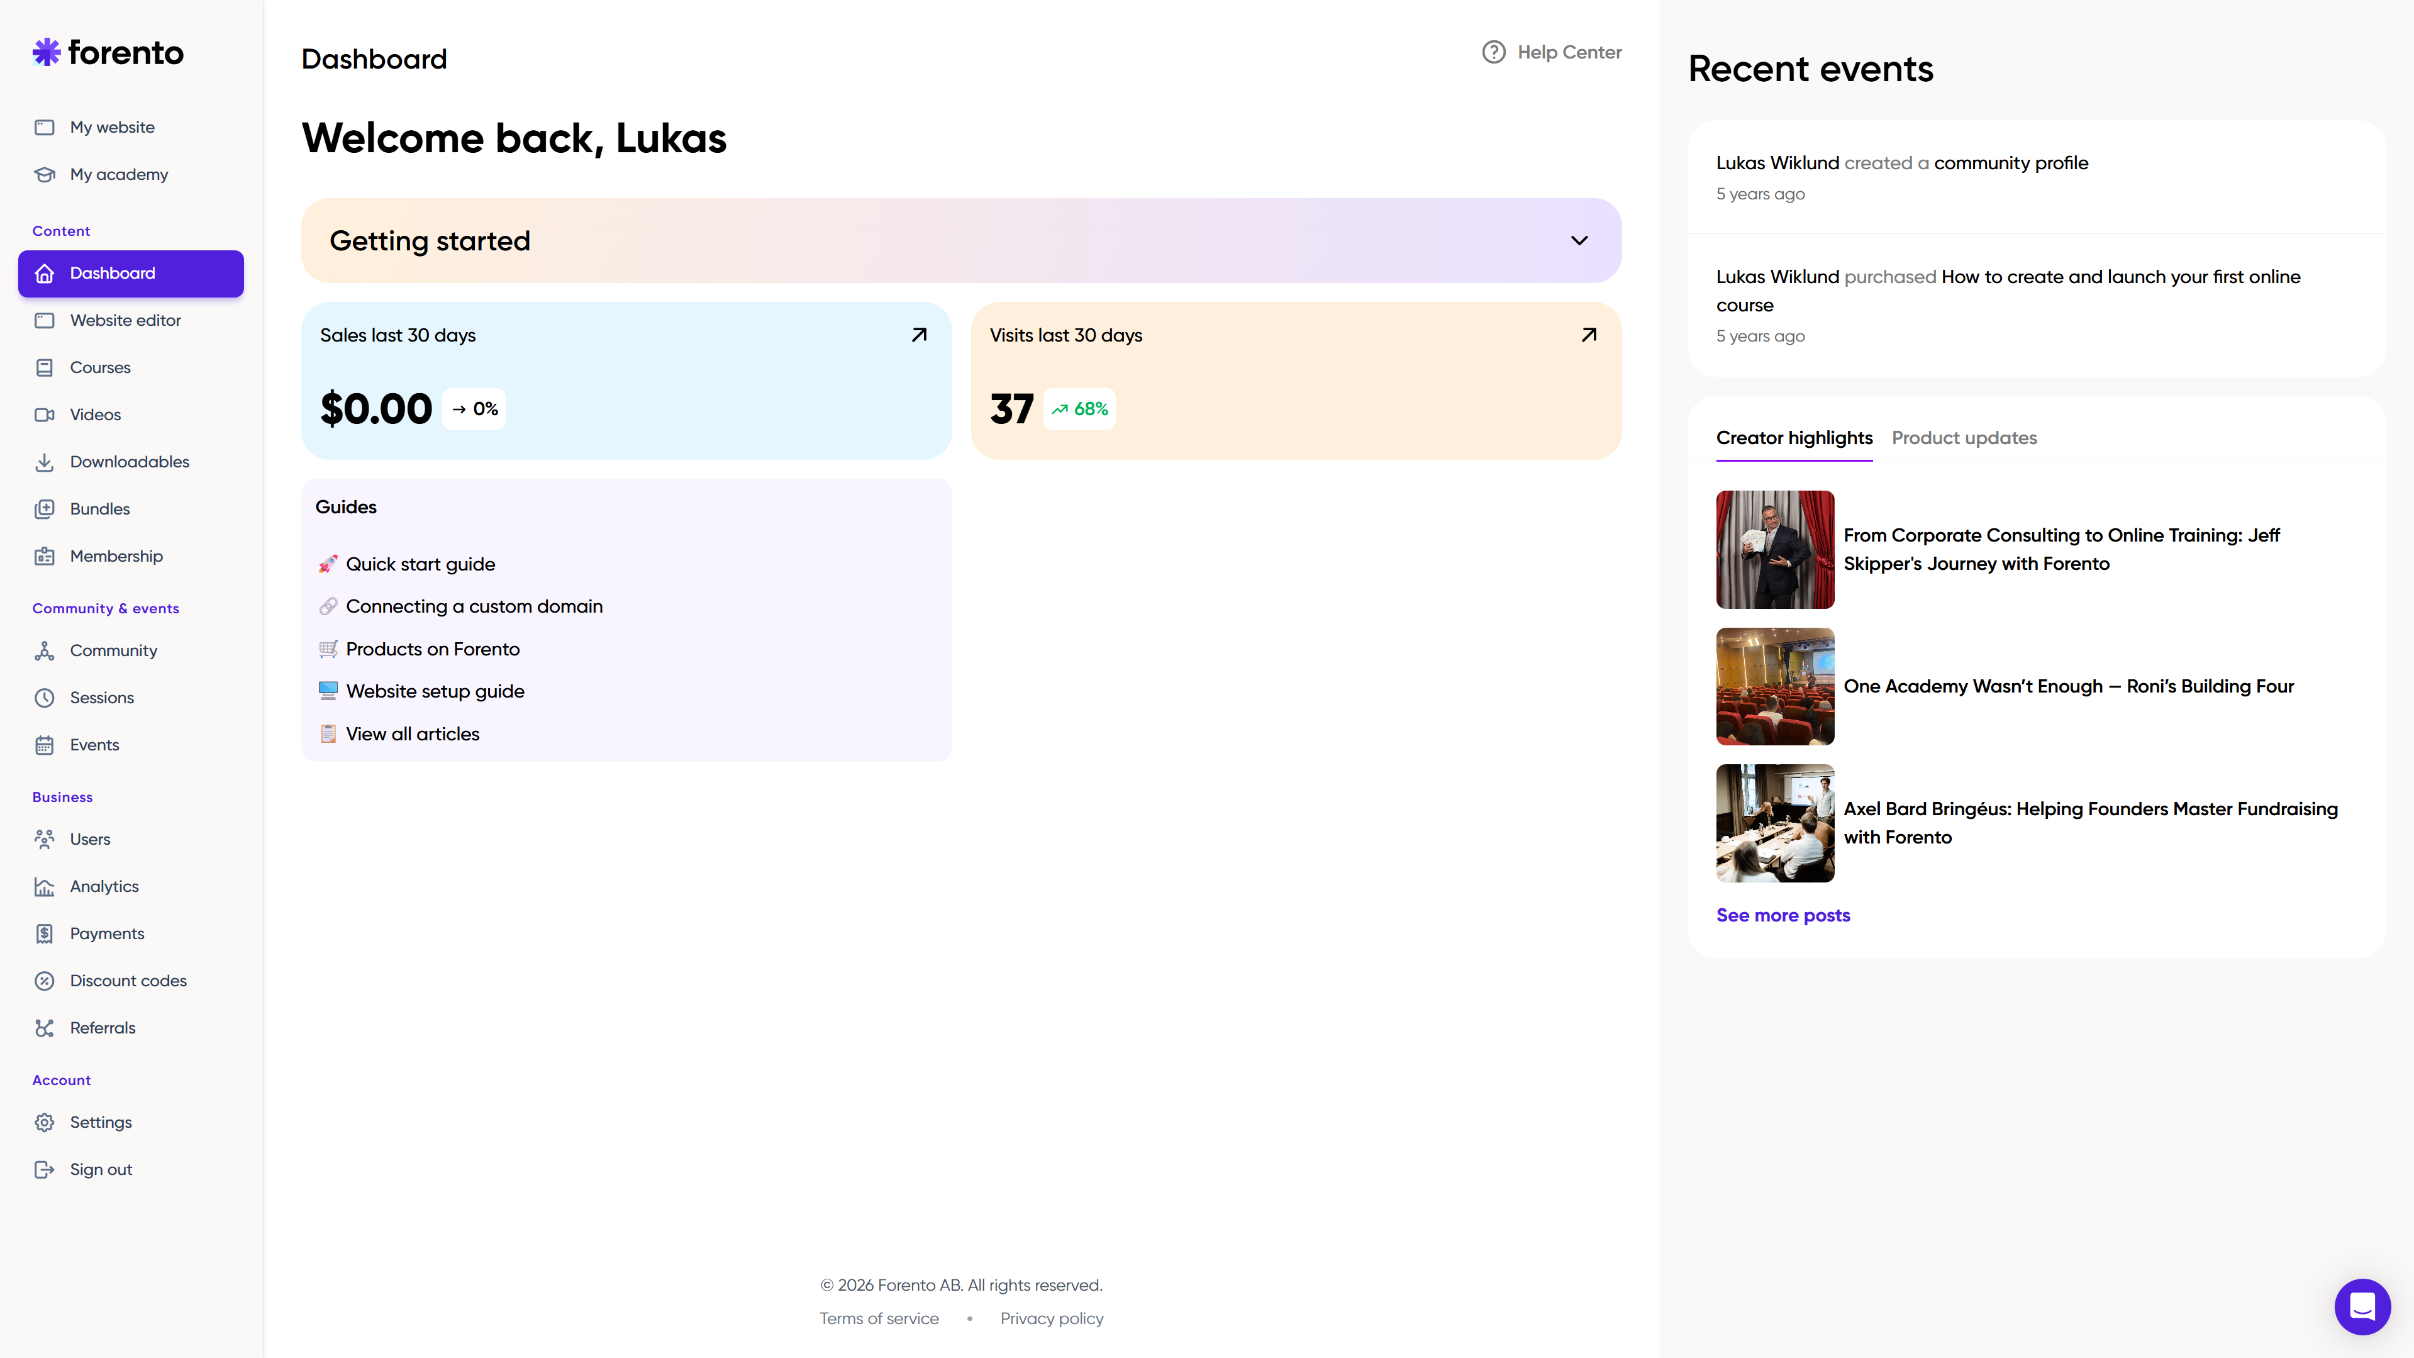Open the Quick start guide link

point(420,564)
